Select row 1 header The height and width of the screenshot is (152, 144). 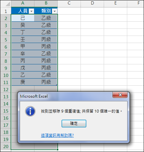(6, 11)
